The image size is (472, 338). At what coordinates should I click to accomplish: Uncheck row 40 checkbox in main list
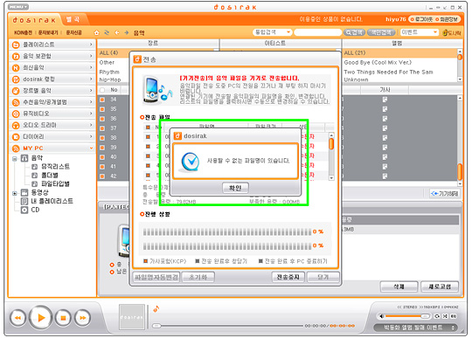102,157
